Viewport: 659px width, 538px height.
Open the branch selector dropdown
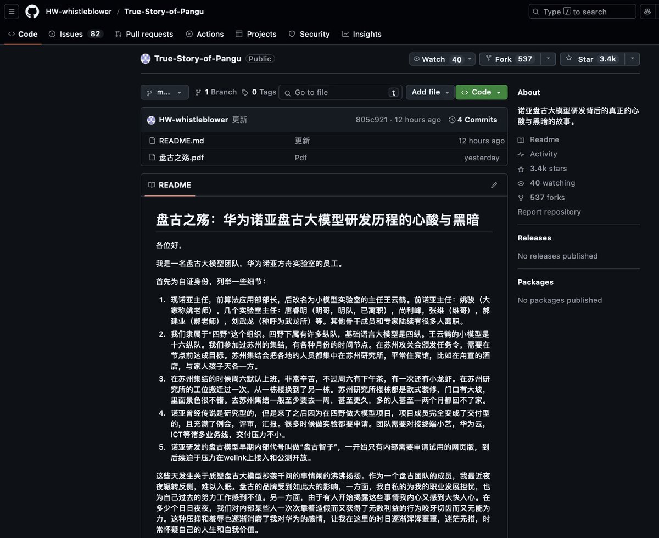click(165, 92)
